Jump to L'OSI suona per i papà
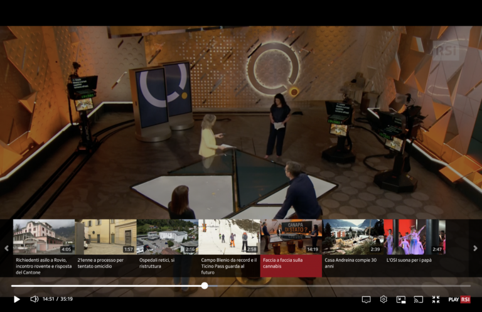This screenshot has height=312, width=482. pyautogui.click(x=414, y=237)
